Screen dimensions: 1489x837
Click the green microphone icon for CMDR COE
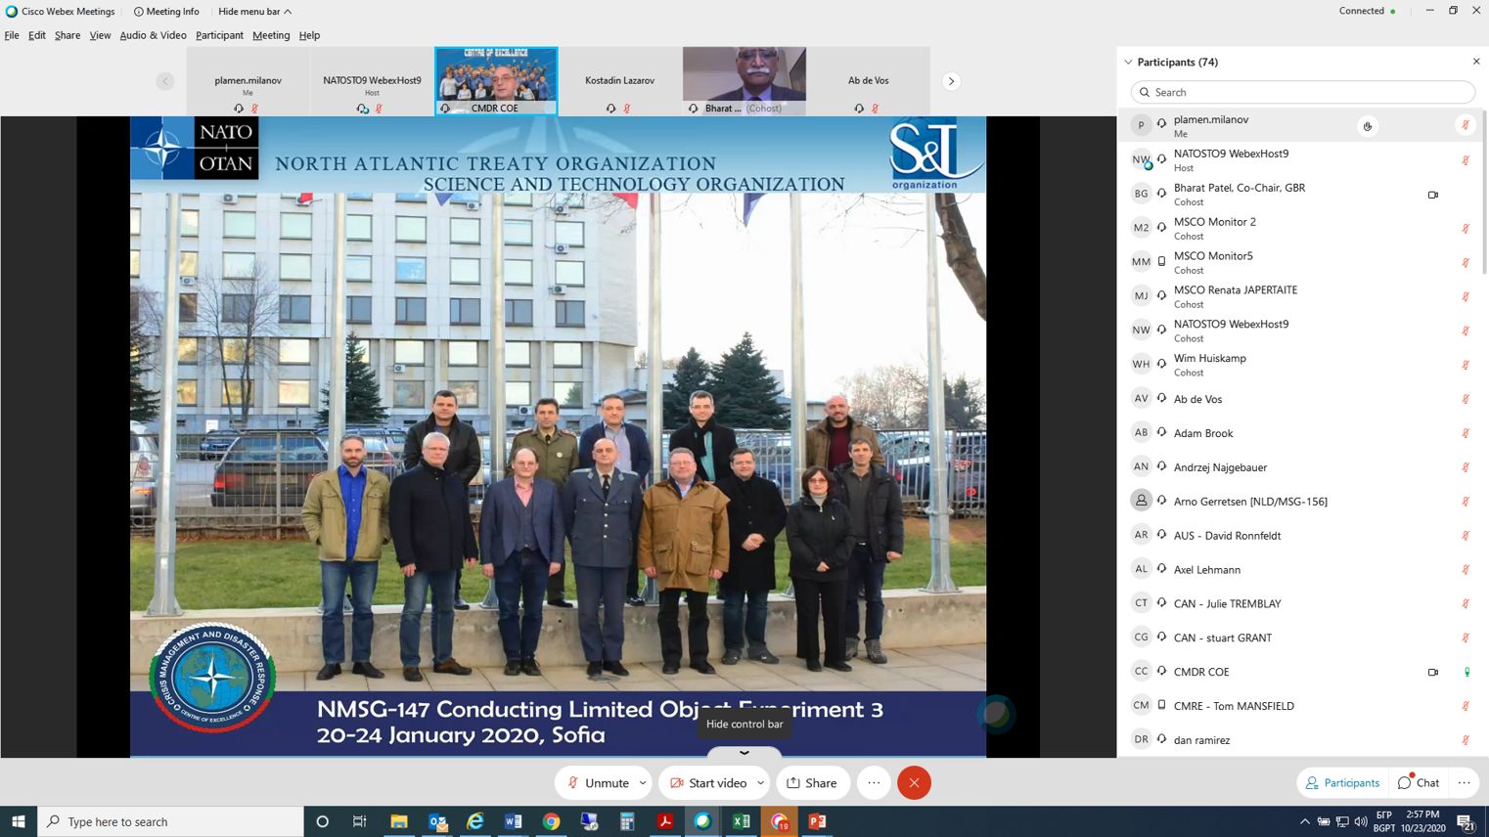coord(1466,672)
